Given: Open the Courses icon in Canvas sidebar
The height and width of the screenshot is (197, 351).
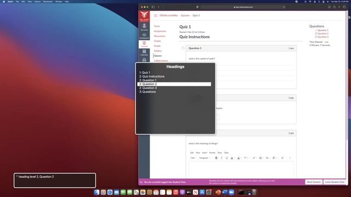Looking at the screenshot, I should pos(144,44).
